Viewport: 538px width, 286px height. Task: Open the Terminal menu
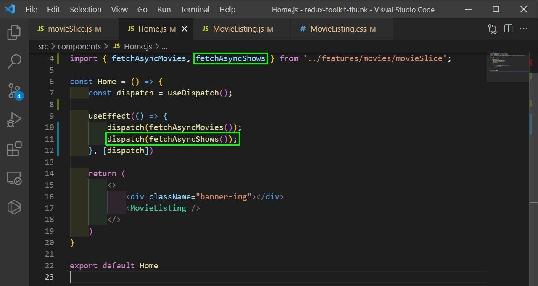[195, 9]
